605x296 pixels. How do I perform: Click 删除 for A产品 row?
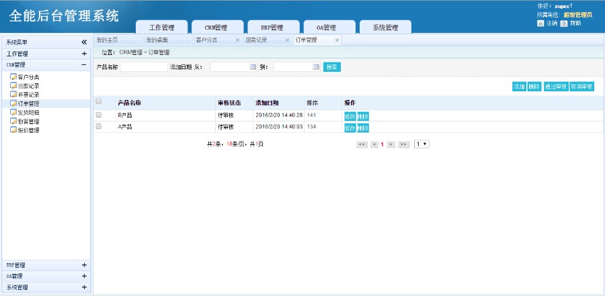click(363, 128)
